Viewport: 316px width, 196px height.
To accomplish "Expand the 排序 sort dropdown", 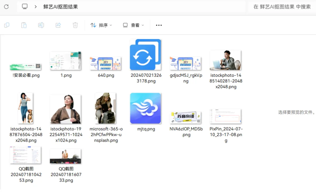I will [101, 25].
